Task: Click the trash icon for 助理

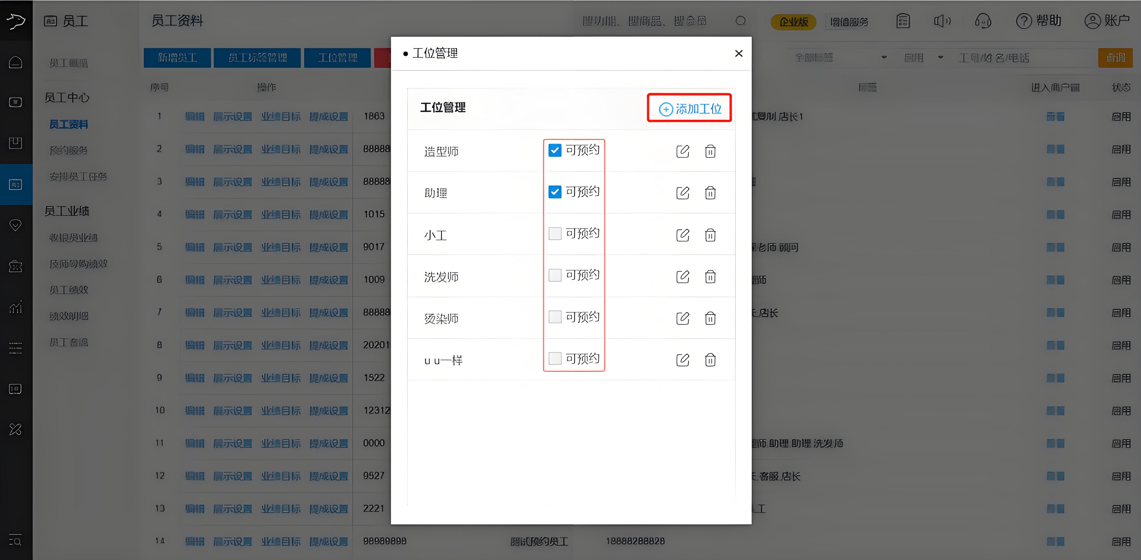Action: click(710, 193)
